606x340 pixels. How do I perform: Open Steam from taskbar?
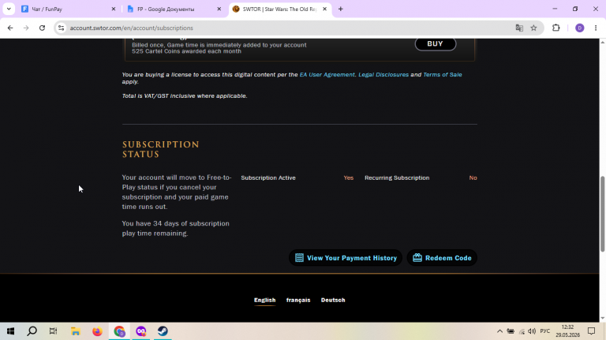point(163,331)
